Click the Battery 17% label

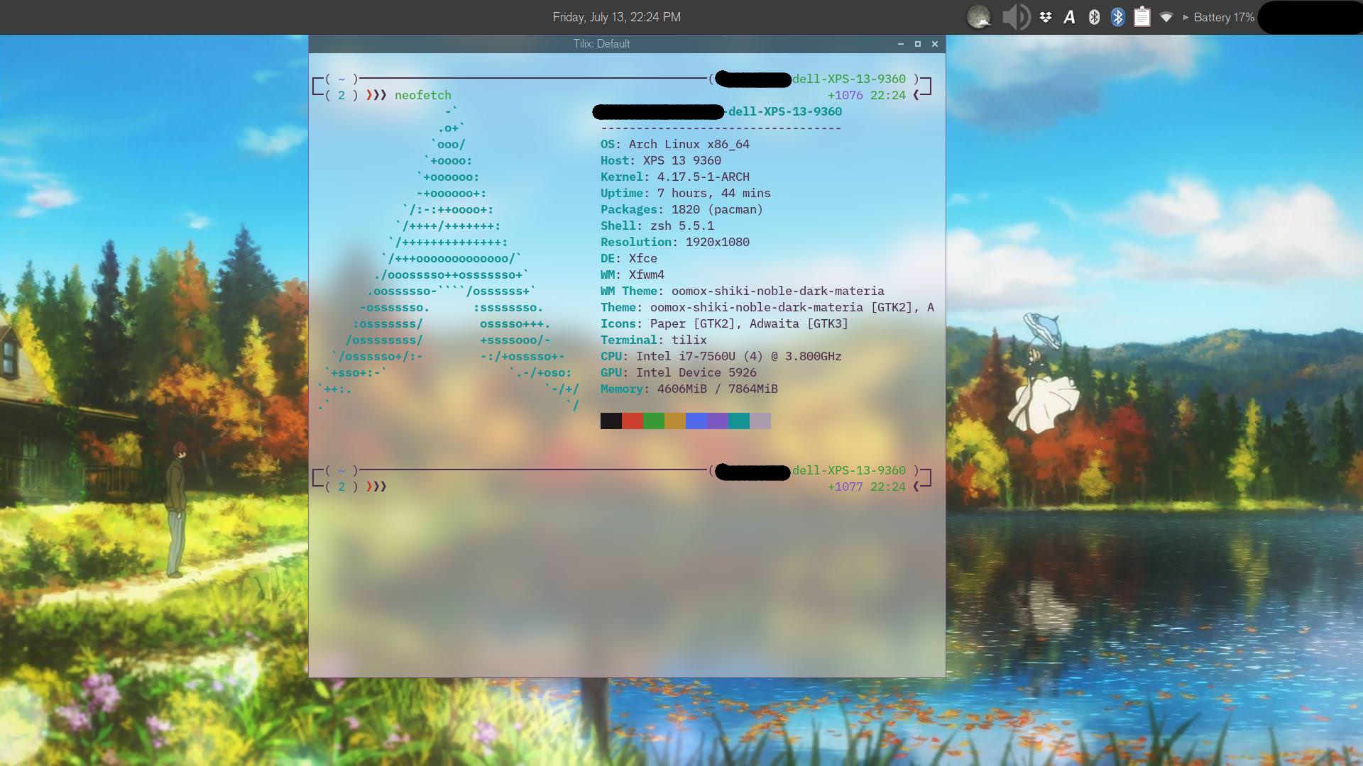1223,17
